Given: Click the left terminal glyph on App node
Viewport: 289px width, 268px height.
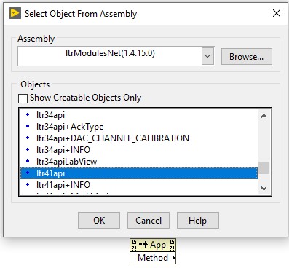Looking at the screenshot, I should coord(134,245).
